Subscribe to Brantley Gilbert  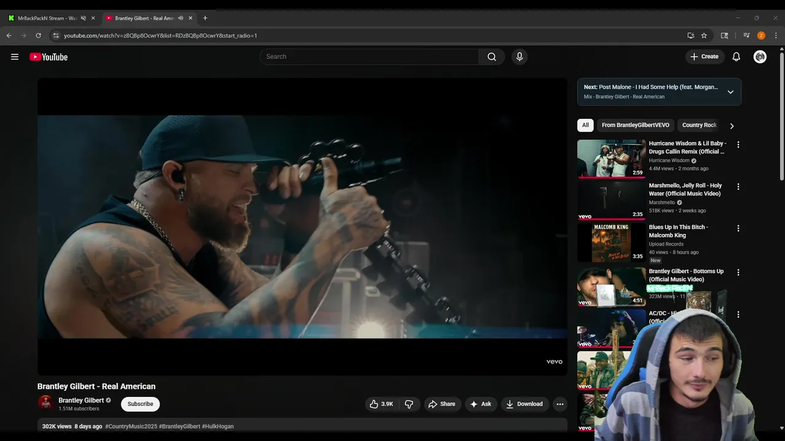140,404
